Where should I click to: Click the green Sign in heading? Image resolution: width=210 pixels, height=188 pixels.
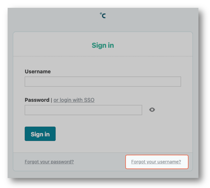pyautogui.click(x=103, y=45)
